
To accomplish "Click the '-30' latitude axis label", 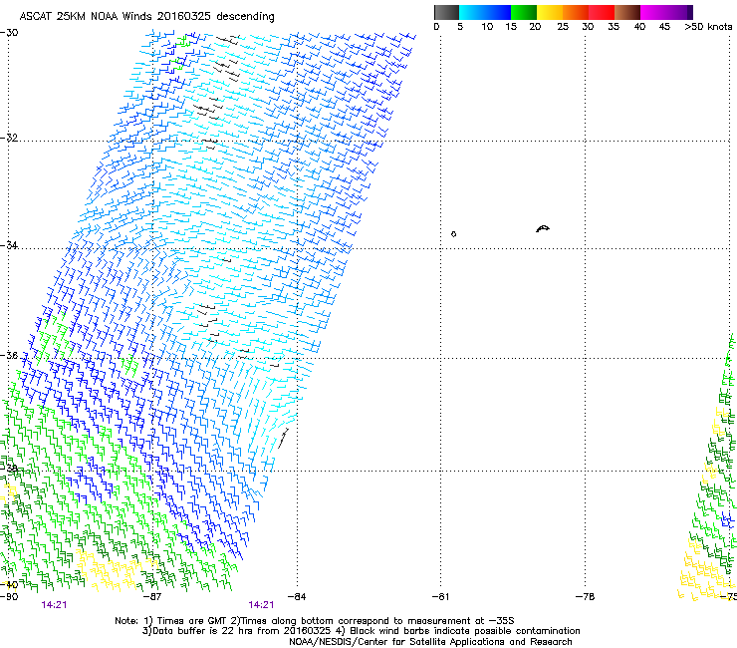I will 9,33.
